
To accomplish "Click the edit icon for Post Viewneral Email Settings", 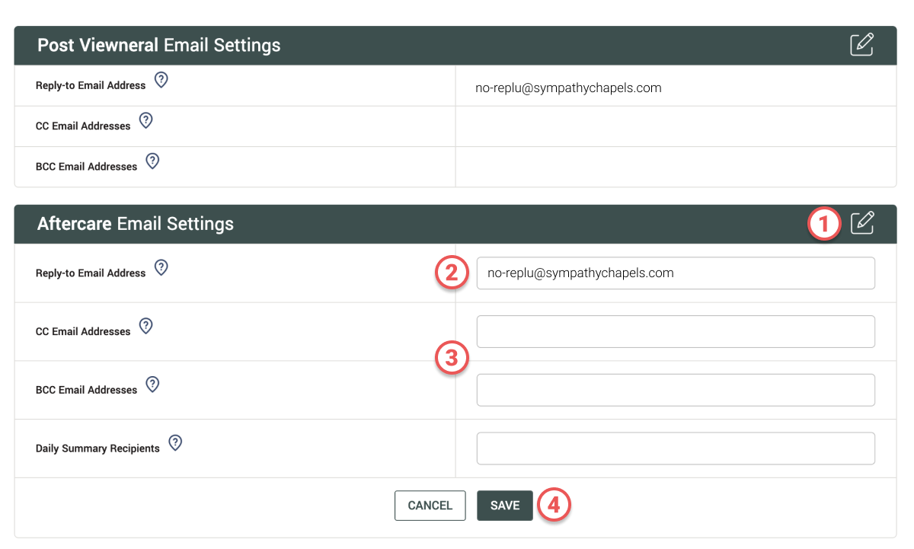I will coord(861,45).
